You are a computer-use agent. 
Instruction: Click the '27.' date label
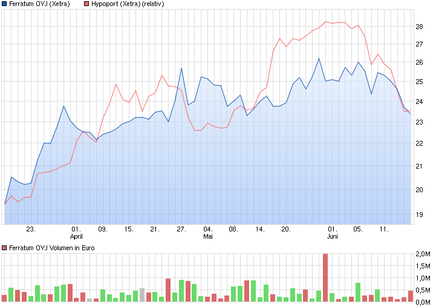point(181,229)
